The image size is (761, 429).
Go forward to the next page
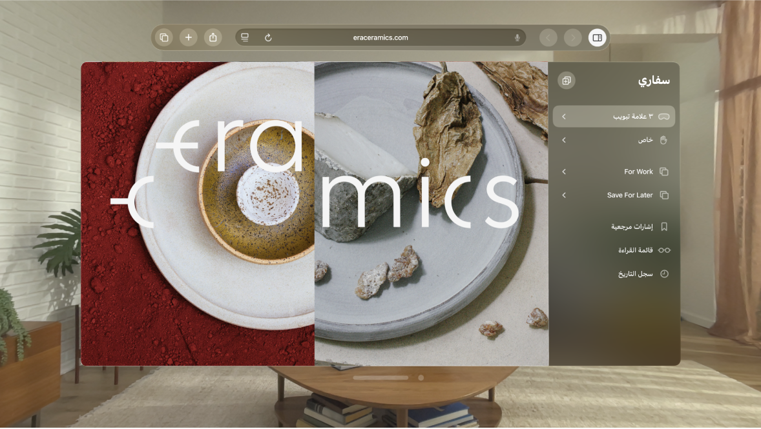point(573,37)
